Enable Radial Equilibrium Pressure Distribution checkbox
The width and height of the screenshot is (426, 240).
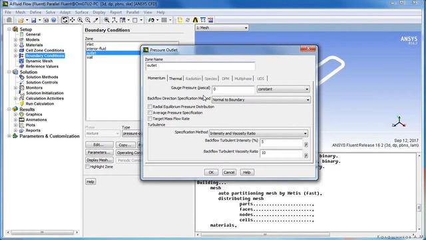pos(150,107)
